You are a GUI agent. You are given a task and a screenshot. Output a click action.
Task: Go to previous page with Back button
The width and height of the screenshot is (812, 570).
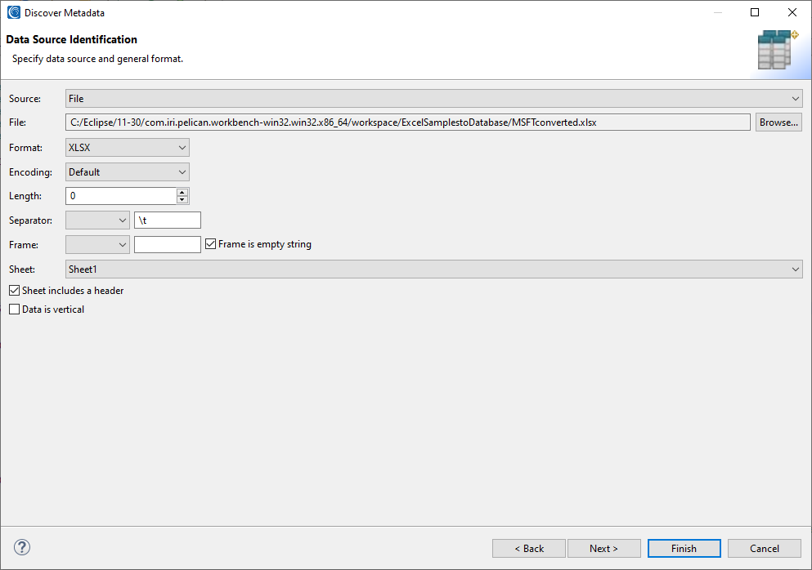[529, 548]
